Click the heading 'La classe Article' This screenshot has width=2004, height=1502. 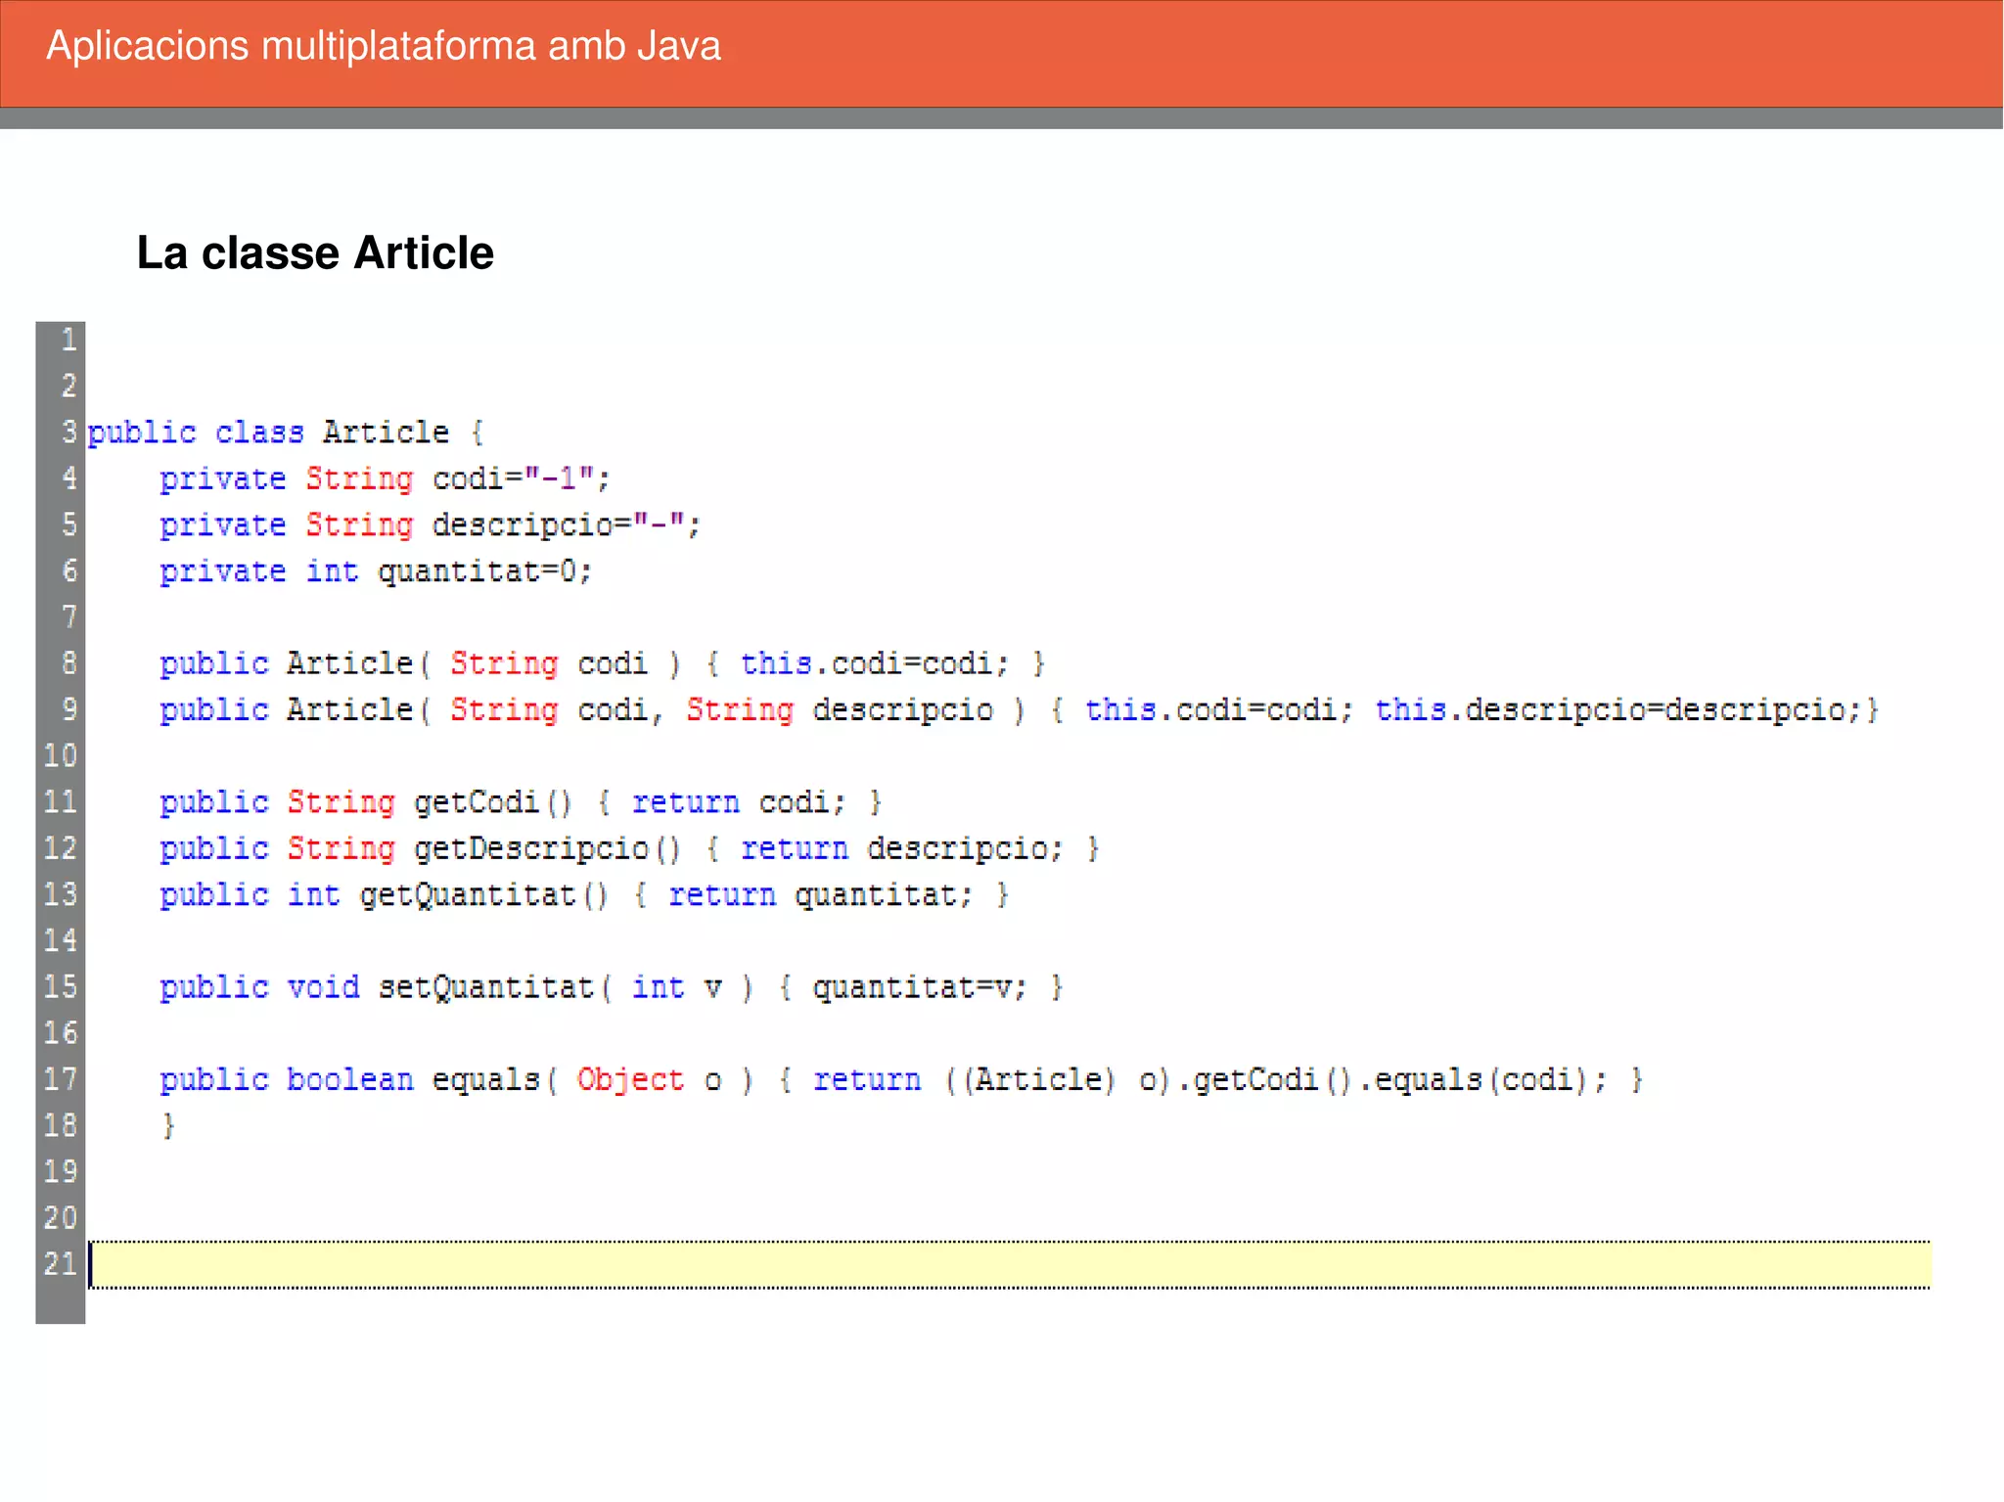click(315, 252)
